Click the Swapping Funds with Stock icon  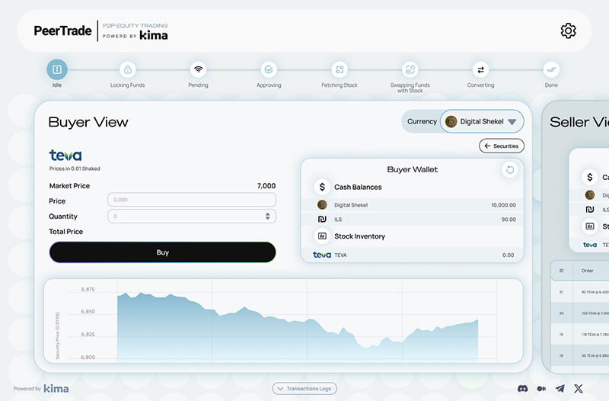tap(410, 69)
